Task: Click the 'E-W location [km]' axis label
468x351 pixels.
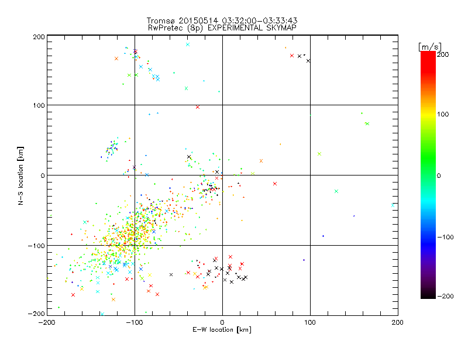Action: pos(222,330)
